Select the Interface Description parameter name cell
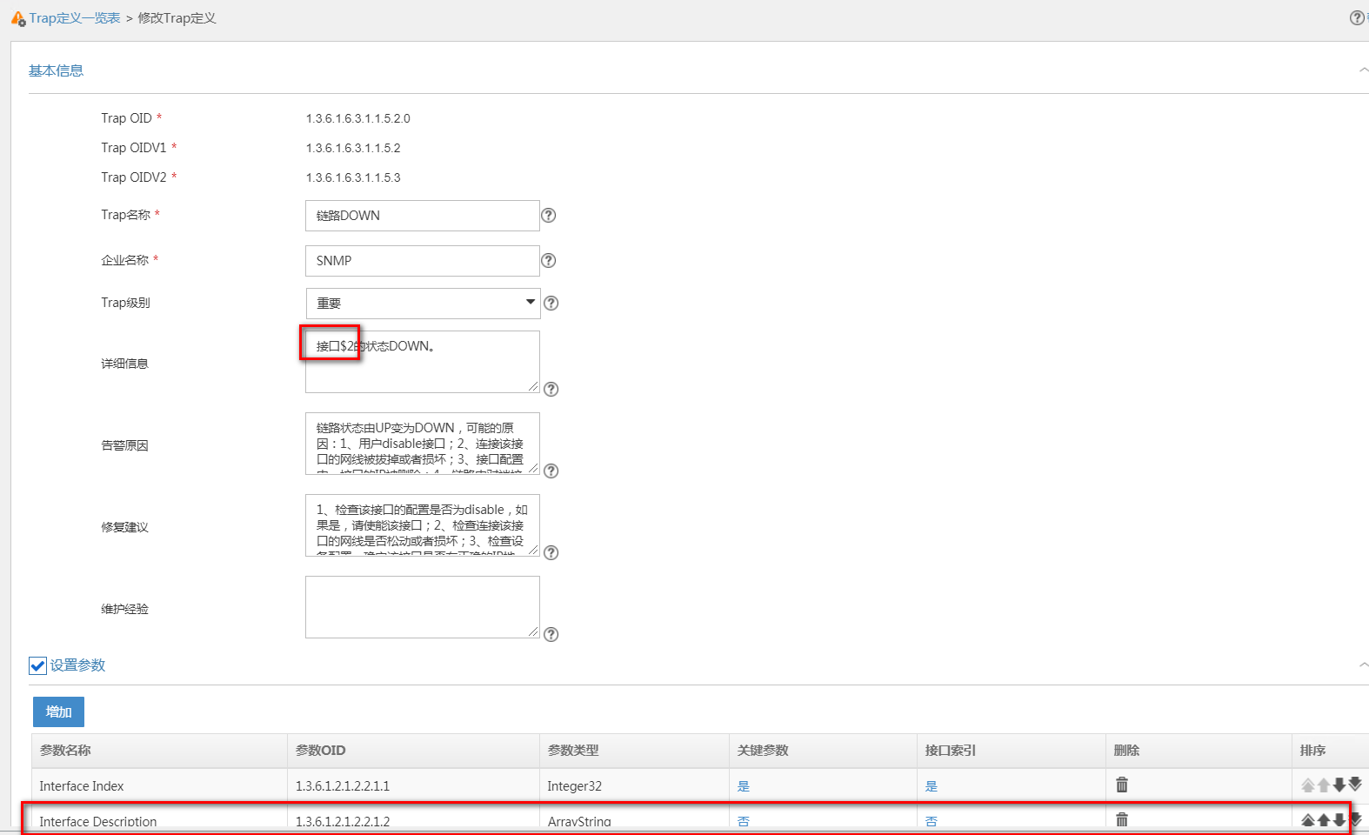 [159, 821]
